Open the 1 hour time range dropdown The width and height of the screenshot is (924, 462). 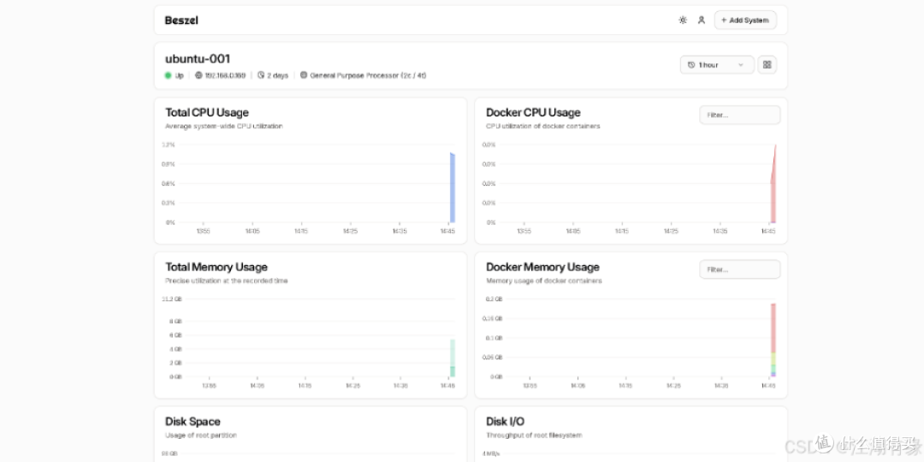click(717, 65)
